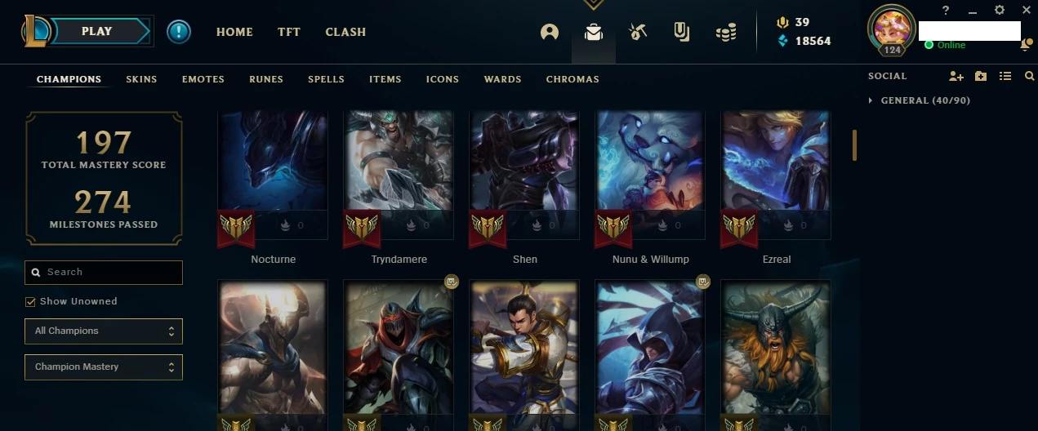Viewport: 1038px width, 431px height.
Task: Open the Store coins icon
Action: click(725, 32)
